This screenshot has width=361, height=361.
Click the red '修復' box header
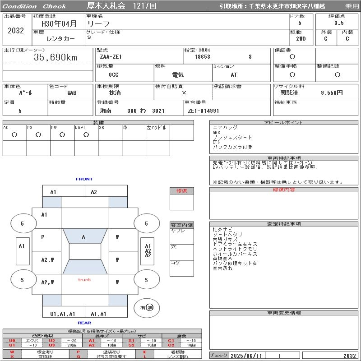click(x=182, y=190)
